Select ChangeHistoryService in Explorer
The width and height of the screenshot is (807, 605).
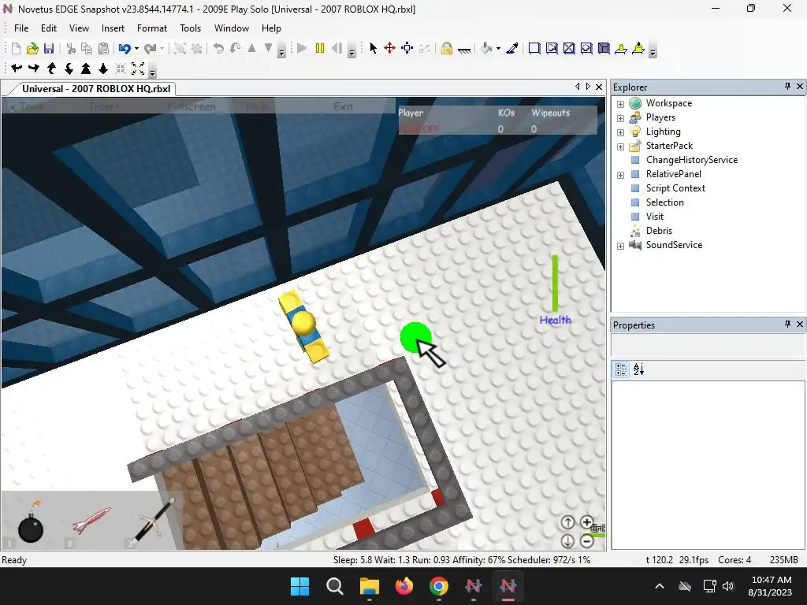(692, 160)
